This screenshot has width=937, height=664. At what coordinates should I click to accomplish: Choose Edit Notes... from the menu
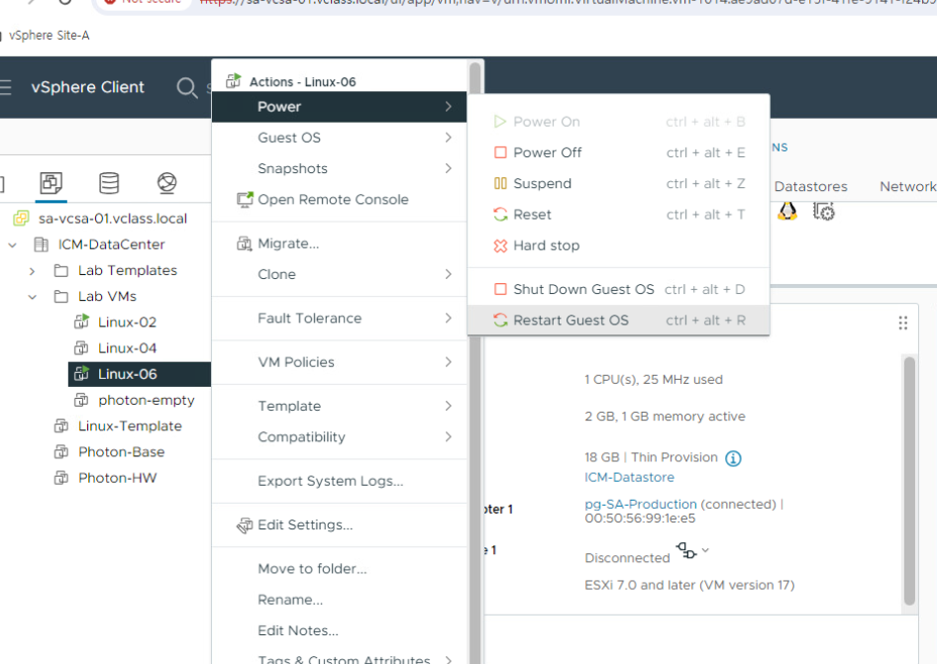pos(339,631)
